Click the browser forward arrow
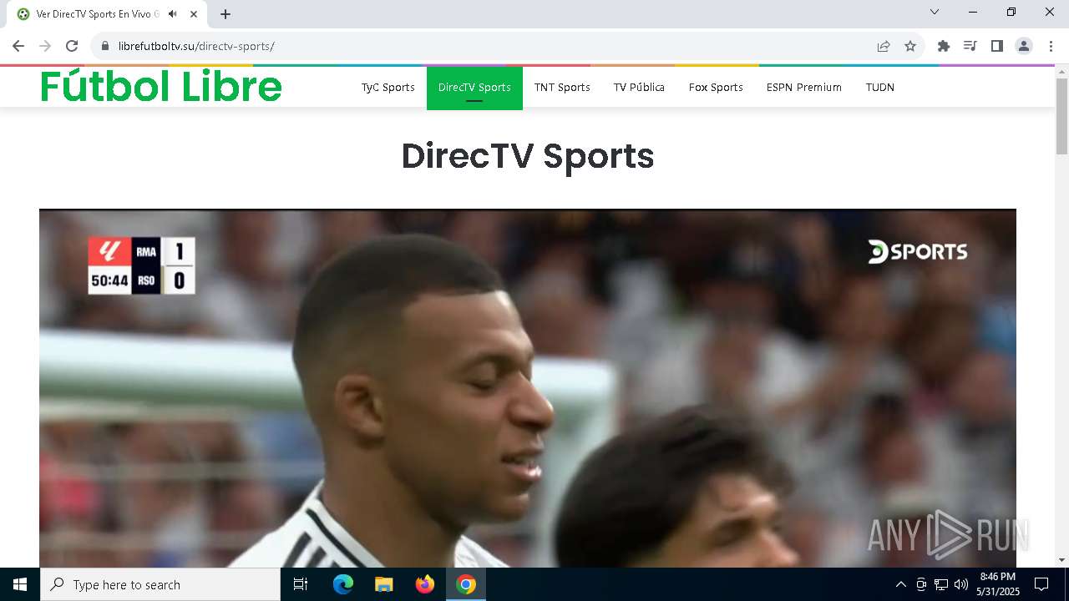The height and width of the screenshot is (601, 1069). click(45, 46)
